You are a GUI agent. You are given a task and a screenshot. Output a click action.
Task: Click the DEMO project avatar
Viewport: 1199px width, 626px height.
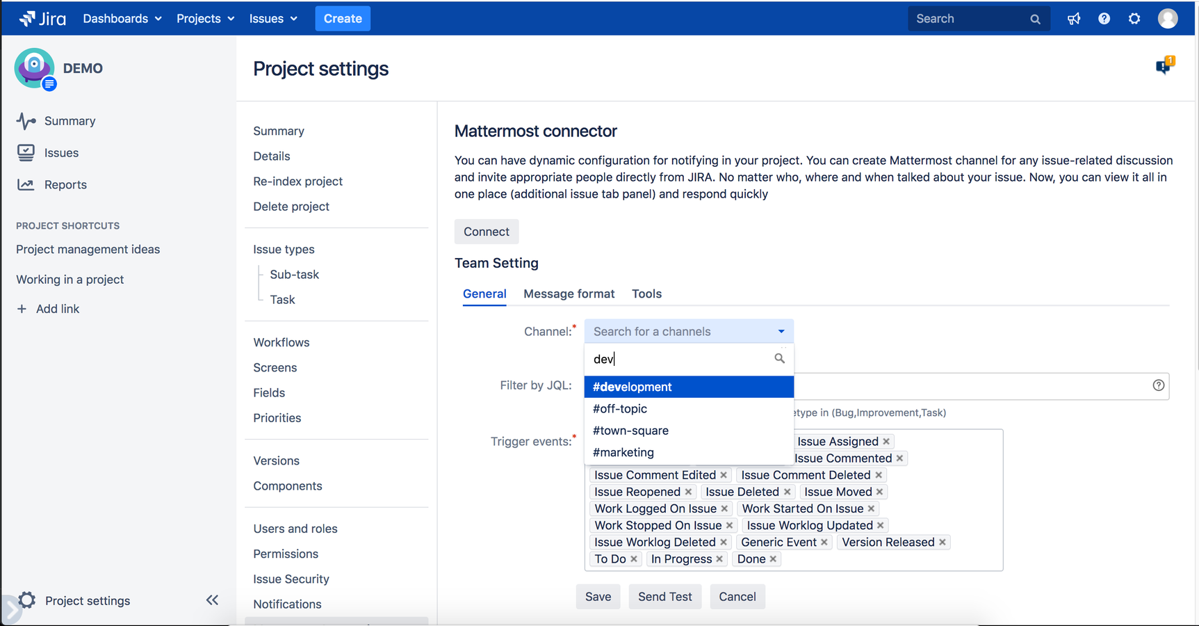pyautogui.click(x=34, y=68)
